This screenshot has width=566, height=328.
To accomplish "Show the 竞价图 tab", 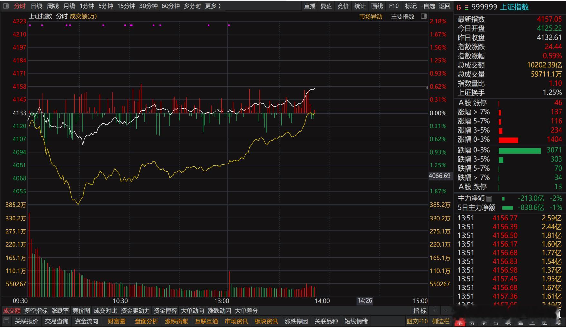I will [x=81, y=311].
